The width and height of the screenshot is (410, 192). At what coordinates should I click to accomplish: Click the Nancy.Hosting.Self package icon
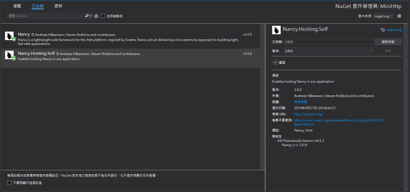[x=9, y=55]
